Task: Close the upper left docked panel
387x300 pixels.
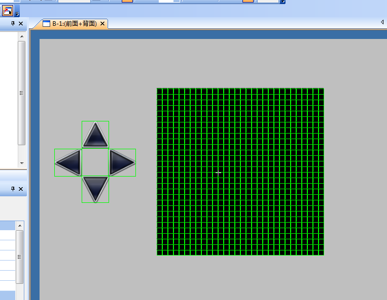Action: 21,23
